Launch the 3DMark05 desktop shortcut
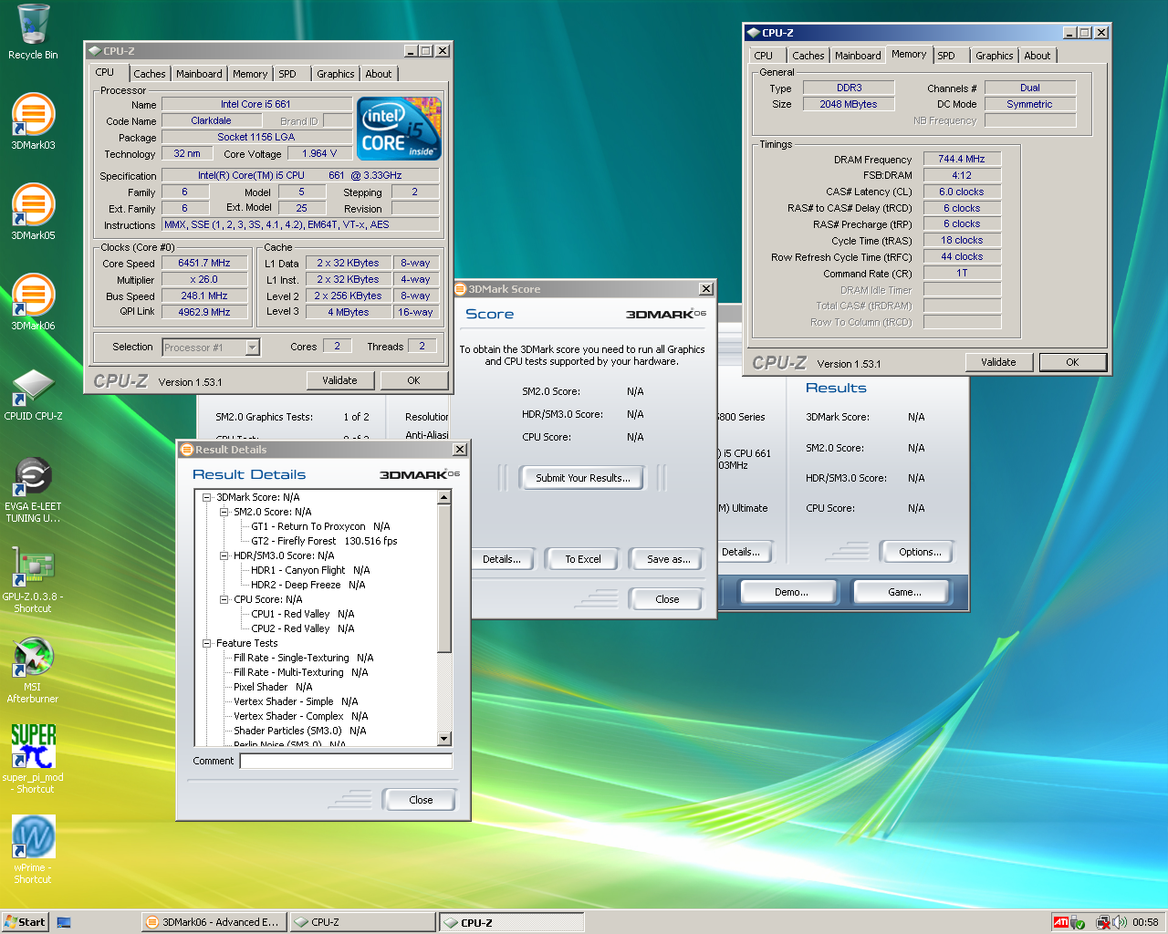This screenshot has height=934, width=1168. pos(33,211)
